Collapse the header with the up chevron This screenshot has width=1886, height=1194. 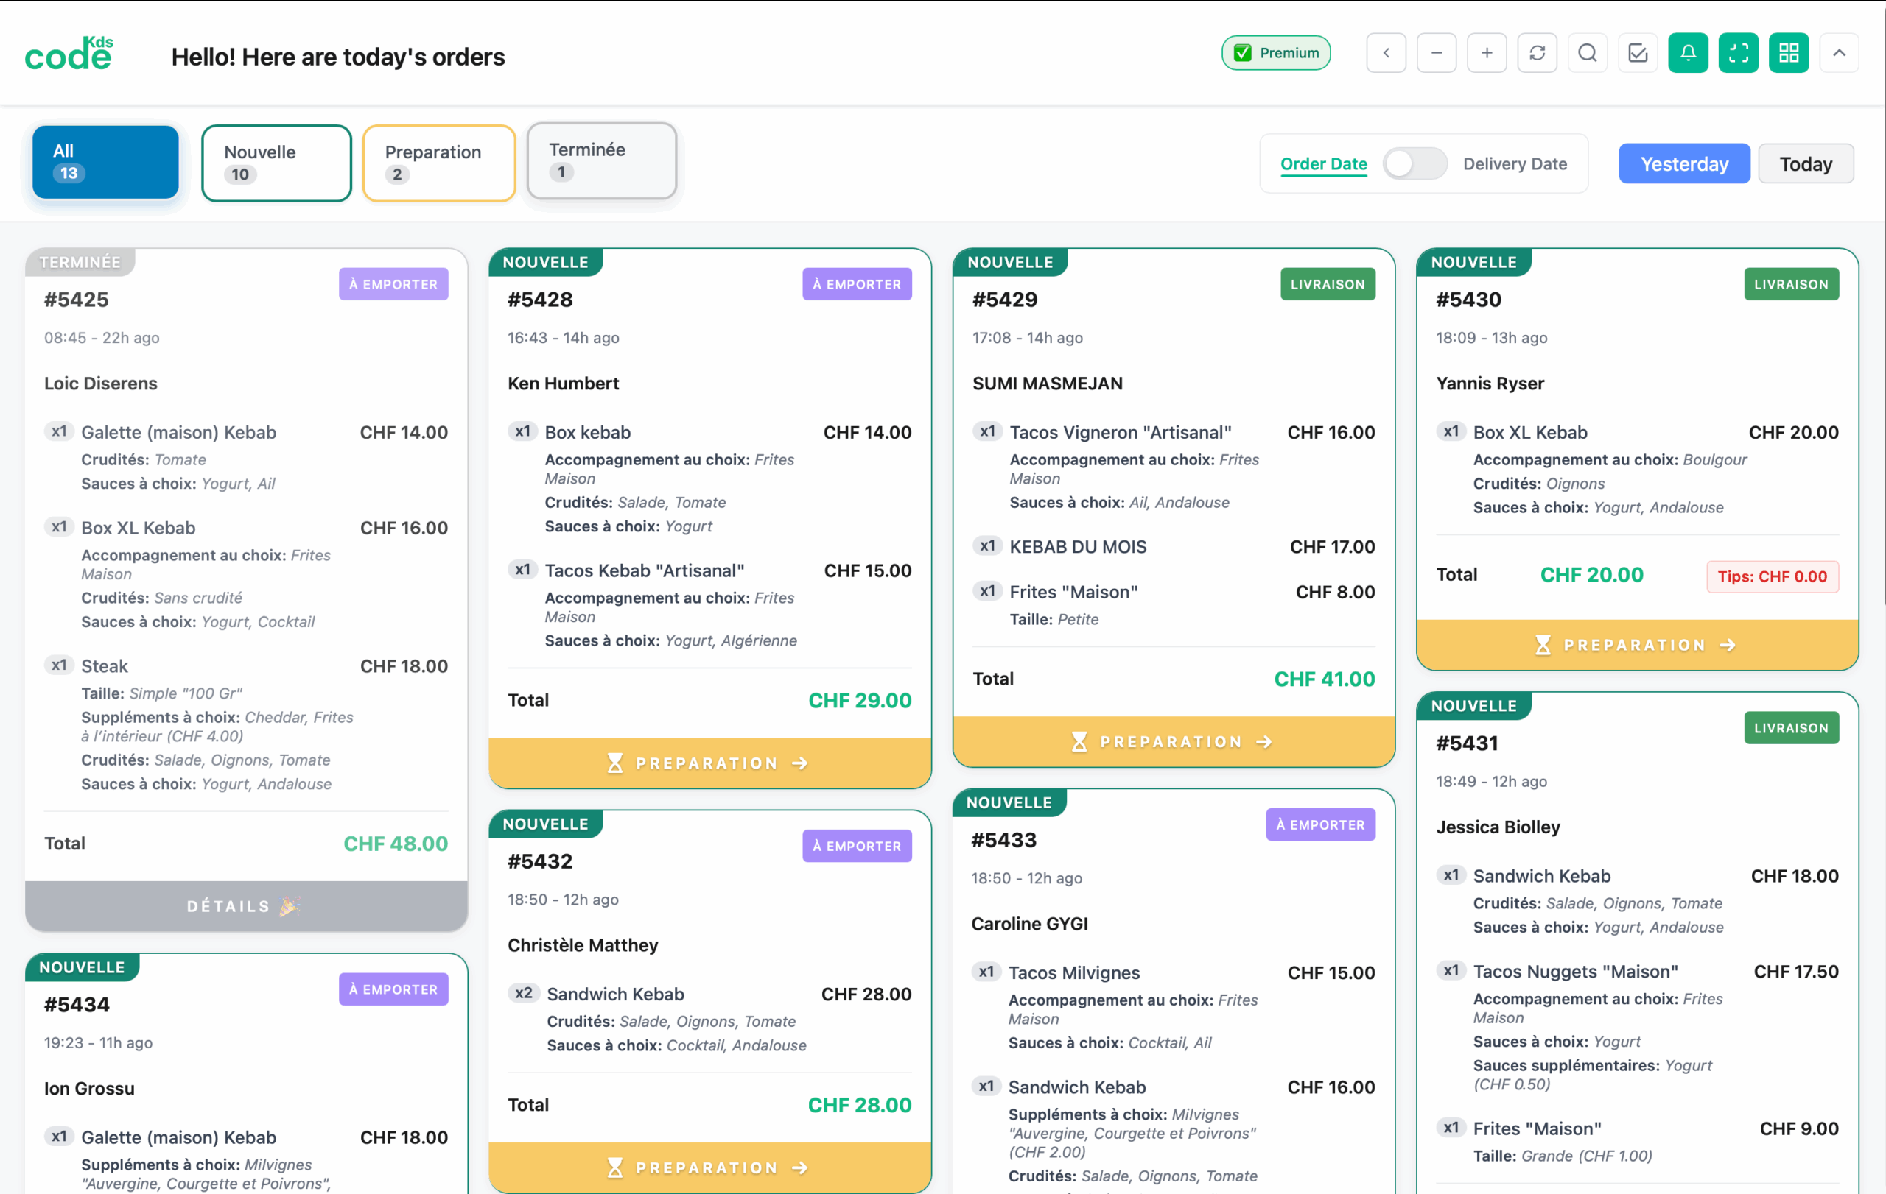1839,53
